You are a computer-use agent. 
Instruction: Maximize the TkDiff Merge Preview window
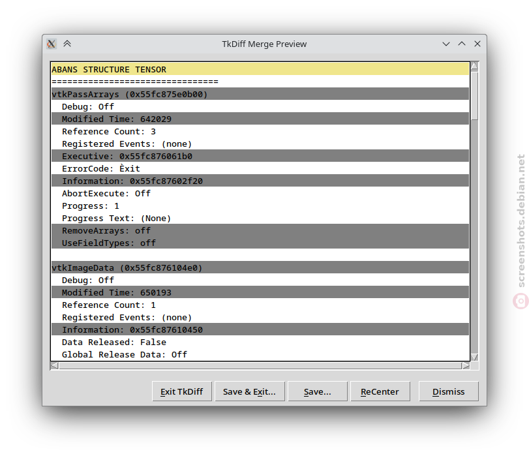462,44
